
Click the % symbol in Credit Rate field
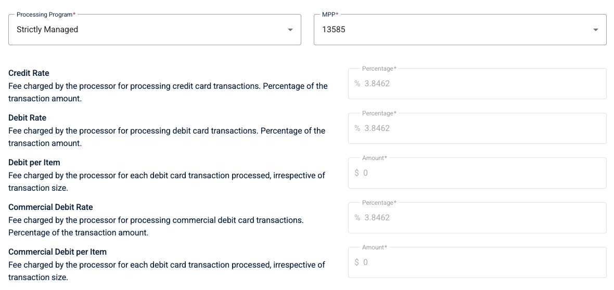click(x=357, y=83)
